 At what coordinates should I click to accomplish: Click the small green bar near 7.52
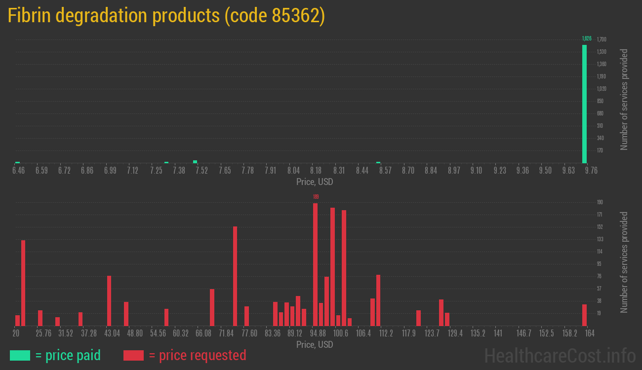point(195,161)
